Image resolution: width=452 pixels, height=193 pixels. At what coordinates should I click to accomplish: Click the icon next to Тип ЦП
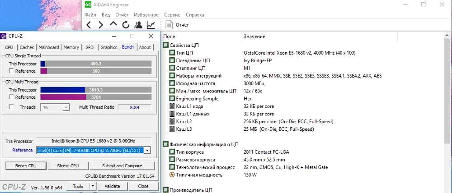(172, 53)
